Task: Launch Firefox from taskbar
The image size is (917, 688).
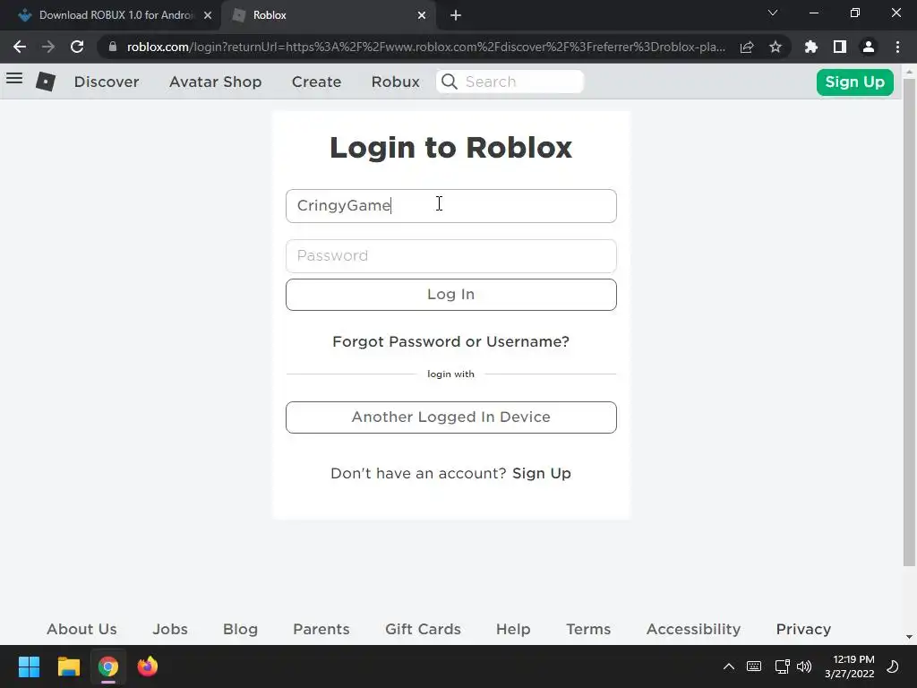Action: pos(148,666)
